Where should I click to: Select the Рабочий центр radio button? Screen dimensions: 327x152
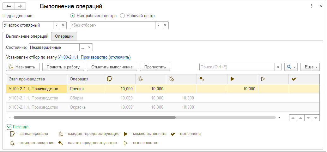point(123,16)
